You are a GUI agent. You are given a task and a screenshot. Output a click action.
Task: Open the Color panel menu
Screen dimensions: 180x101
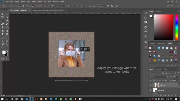179,12
